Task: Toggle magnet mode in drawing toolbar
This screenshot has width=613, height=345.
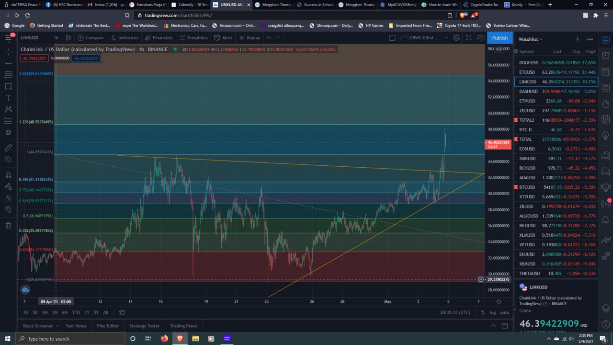Action: click(8, 175)
